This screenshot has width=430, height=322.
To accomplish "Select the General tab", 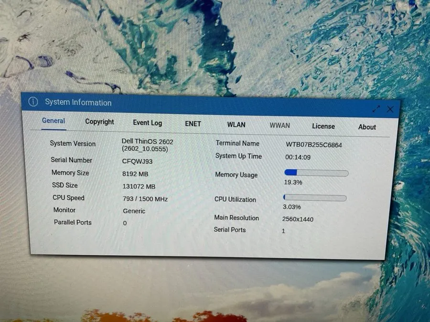I will (x=54, y=121).
